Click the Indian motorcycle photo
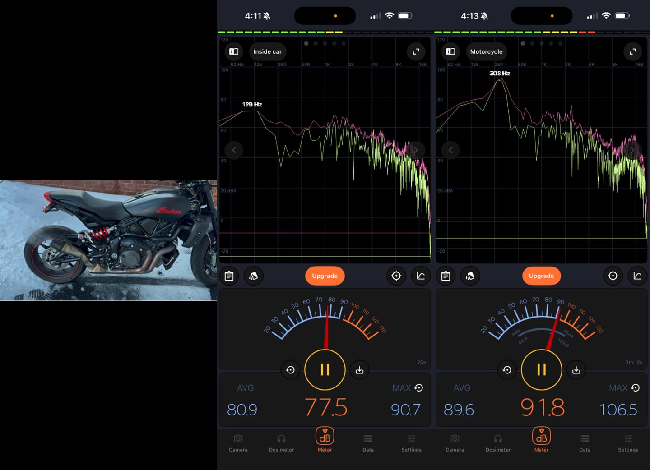 [108, 240]
